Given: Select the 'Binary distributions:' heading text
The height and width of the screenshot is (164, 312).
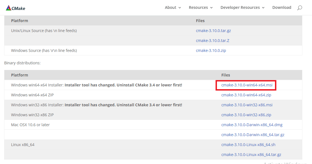Looking at the screenshot, I should click(22, 63).
